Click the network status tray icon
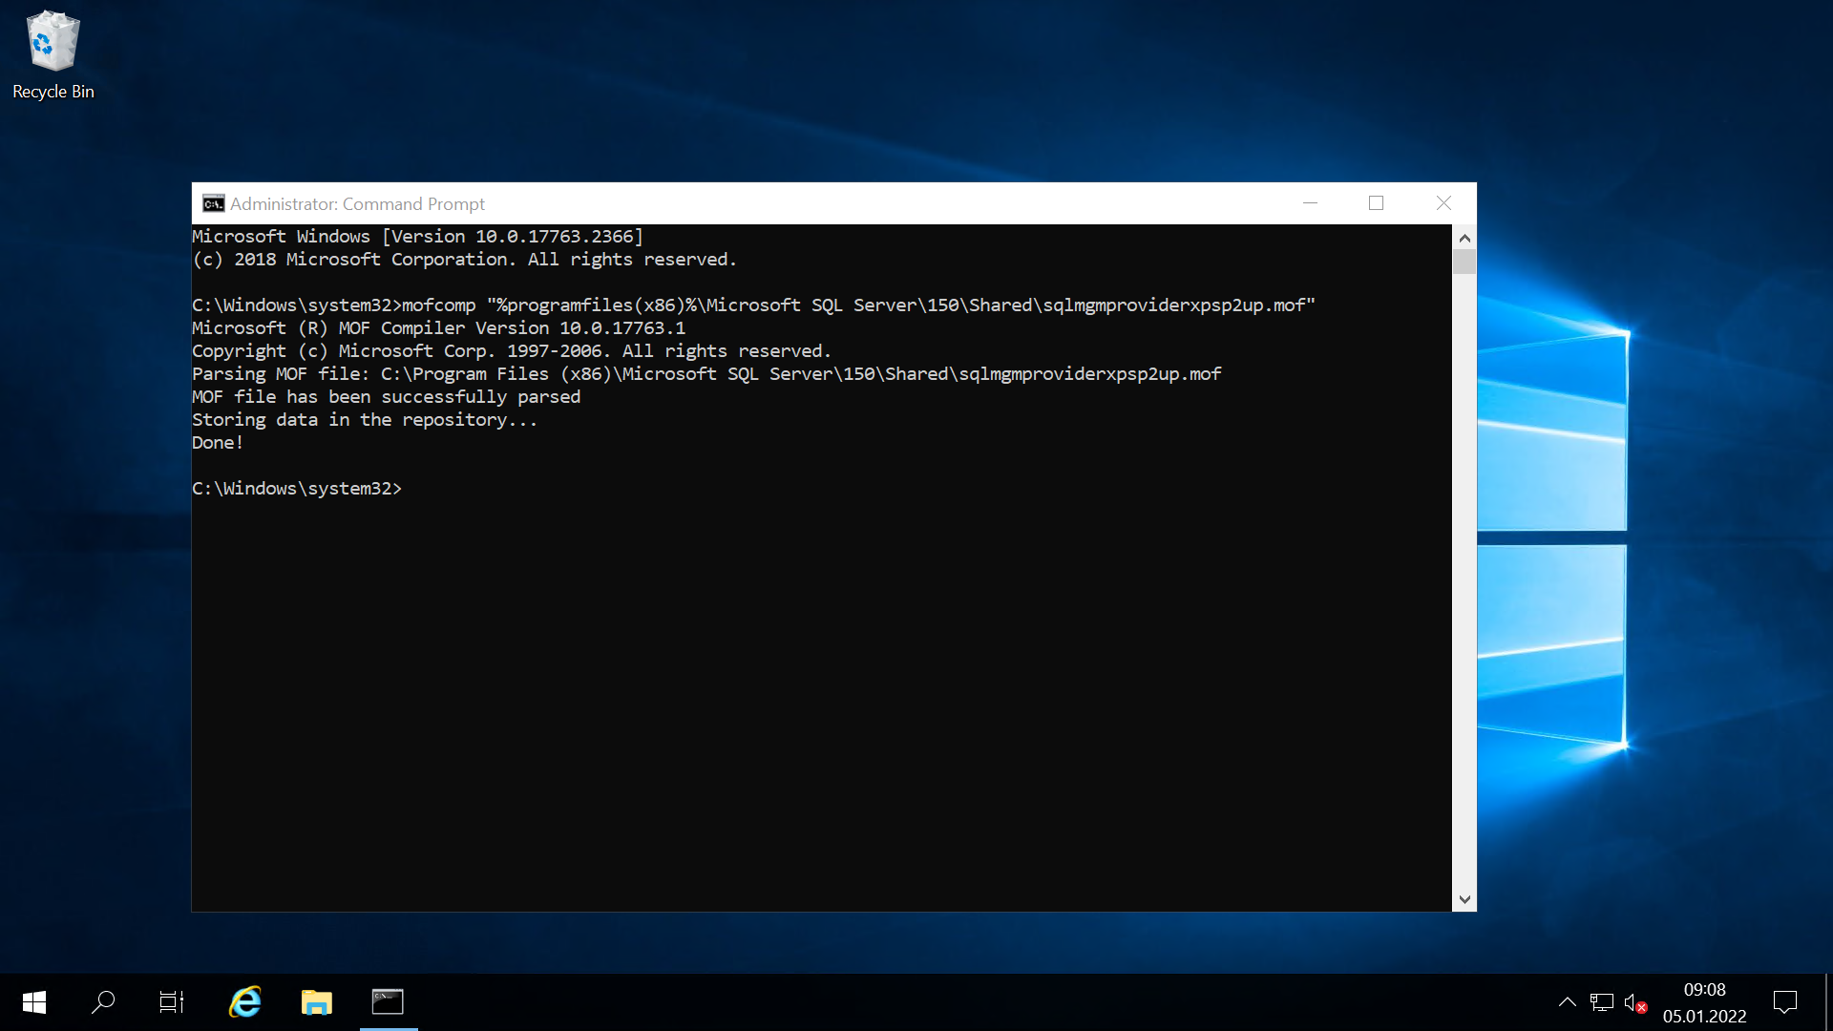 (1601, 1002)
